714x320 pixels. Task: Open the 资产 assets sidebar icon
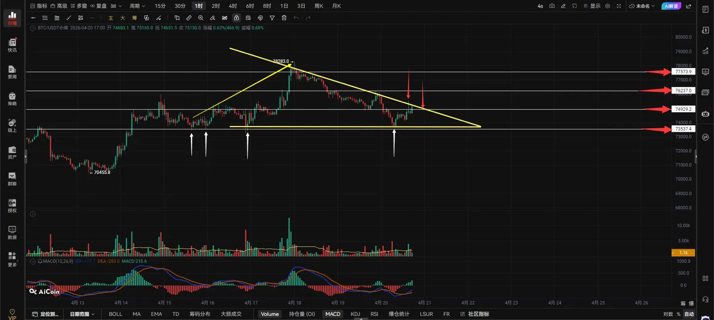(x=12, y=152)
